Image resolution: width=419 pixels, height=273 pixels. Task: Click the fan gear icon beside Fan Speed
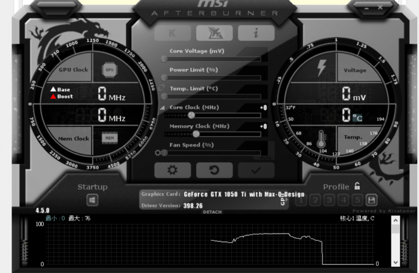point(158,153)
